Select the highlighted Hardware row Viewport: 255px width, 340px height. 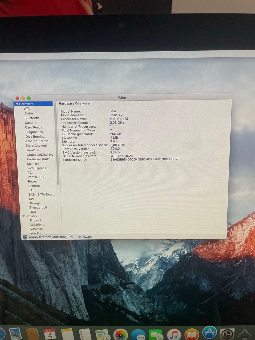pyautogui.click(x=33, y=104)
